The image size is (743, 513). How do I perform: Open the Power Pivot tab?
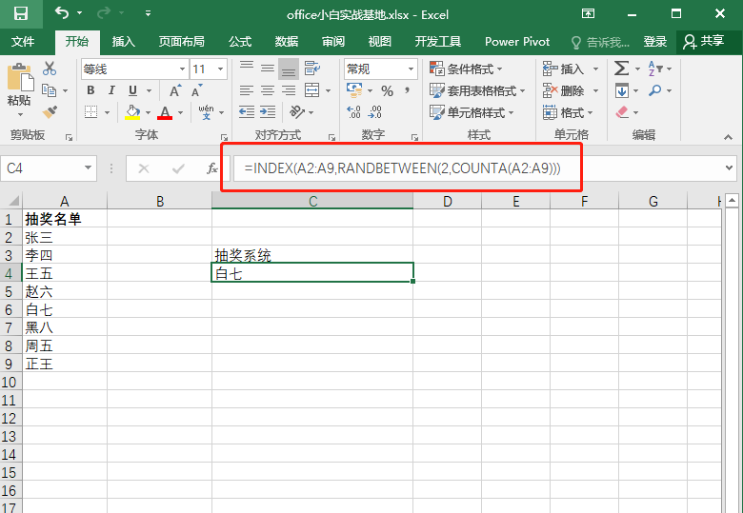point(517,42)
